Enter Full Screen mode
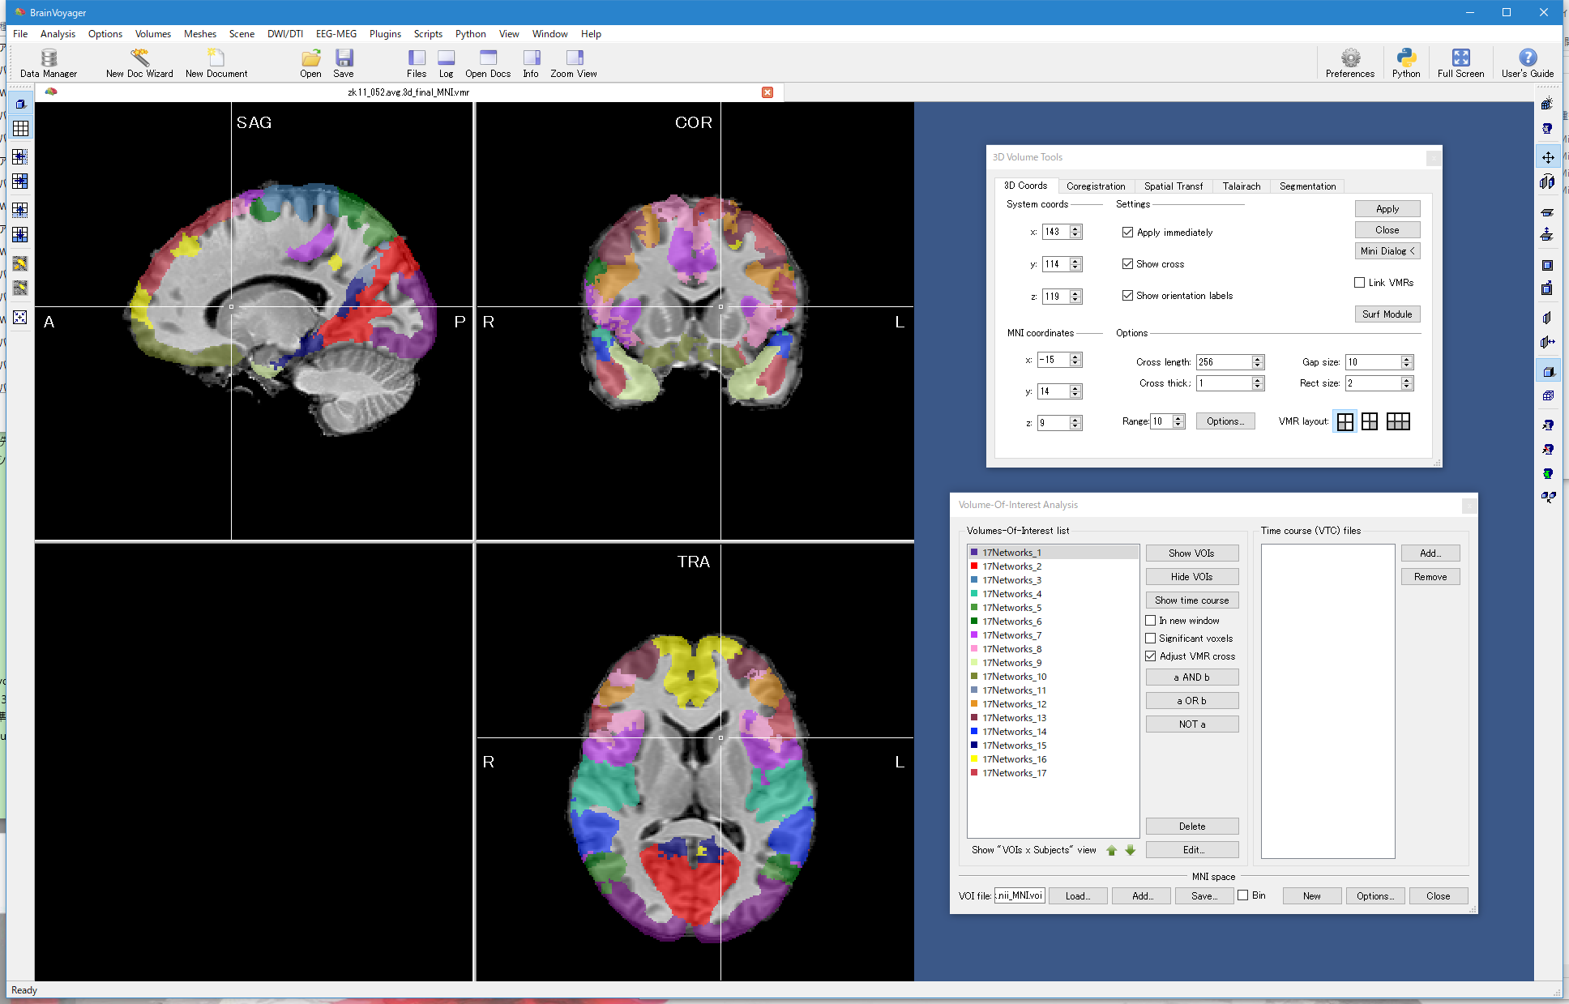 1460,62
